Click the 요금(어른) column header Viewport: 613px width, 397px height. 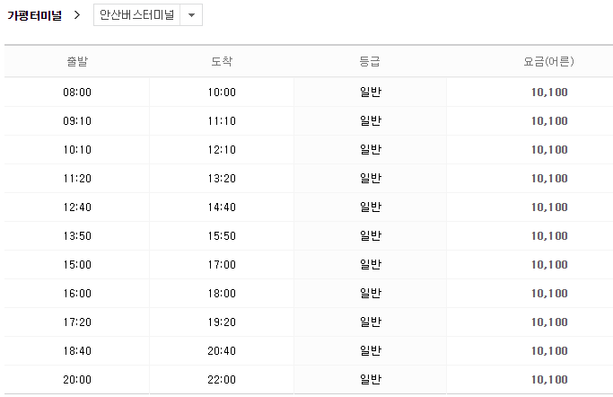[x=548, y=61]
